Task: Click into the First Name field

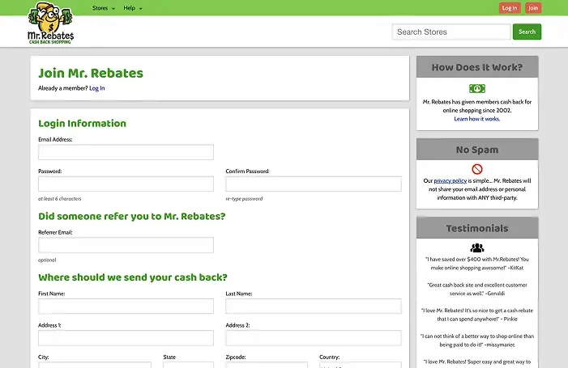Action: (126, 307)
